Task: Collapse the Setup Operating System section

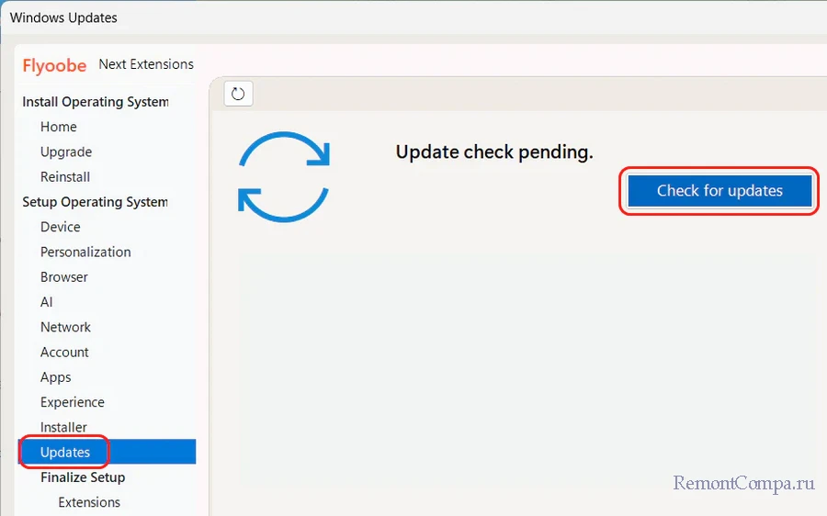Action: [95, 202]
